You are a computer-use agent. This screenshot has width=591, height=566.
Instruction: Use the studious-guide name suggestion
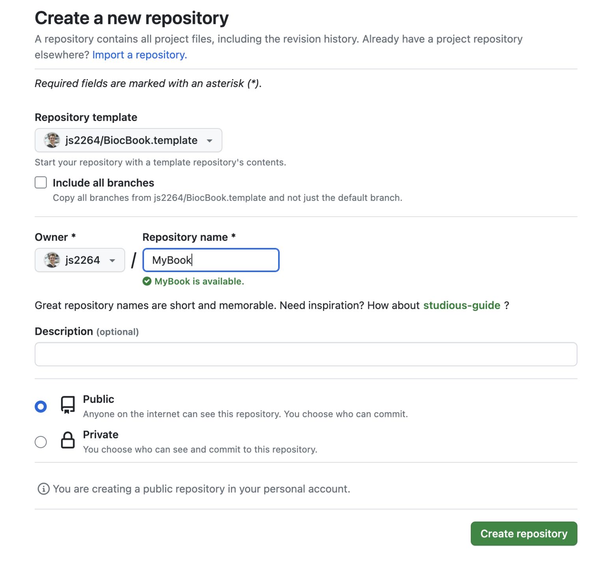coord(462,305)
